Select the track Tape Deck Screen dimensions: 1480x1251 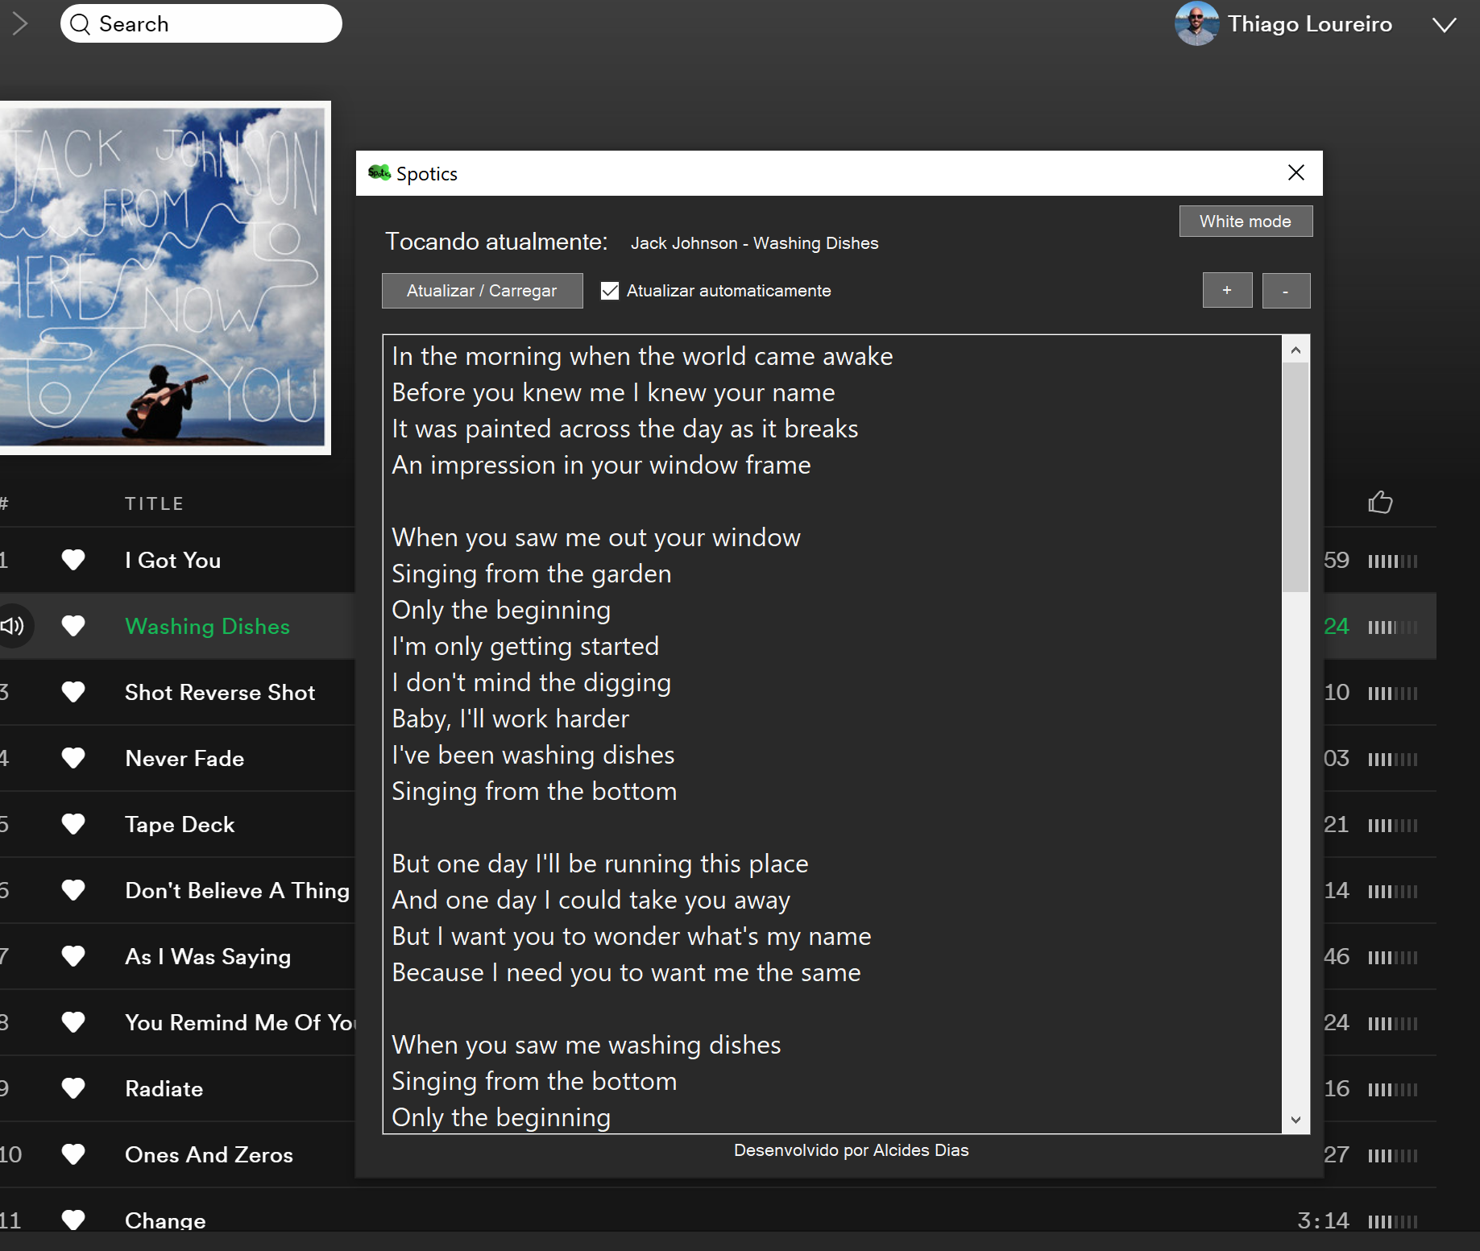180,824
